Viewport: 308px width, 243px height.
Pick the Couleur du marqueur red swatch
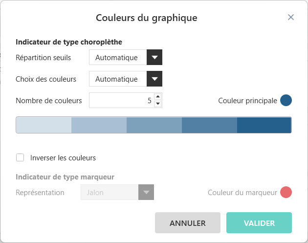(286, 192)
